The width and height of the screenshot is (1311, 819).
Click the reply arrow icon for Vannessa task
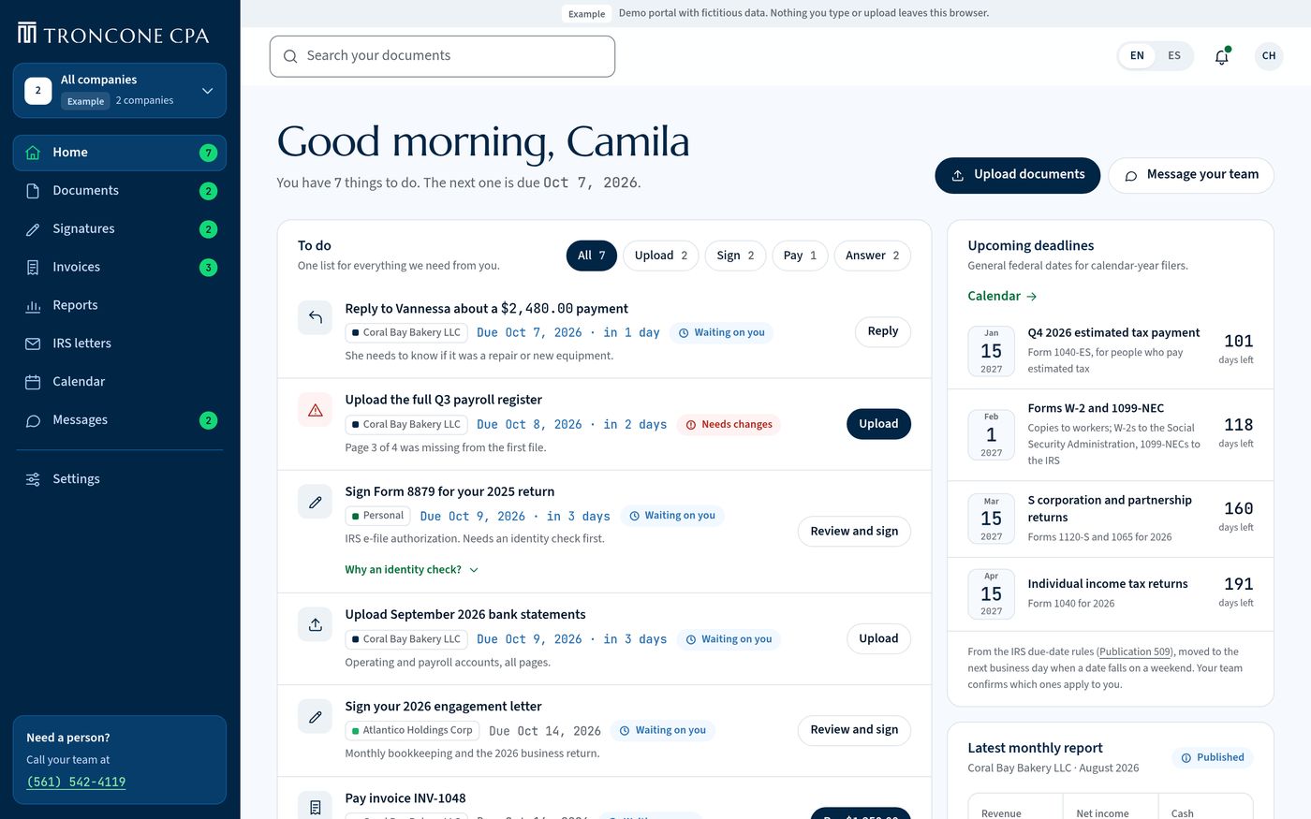click(316, 318)
